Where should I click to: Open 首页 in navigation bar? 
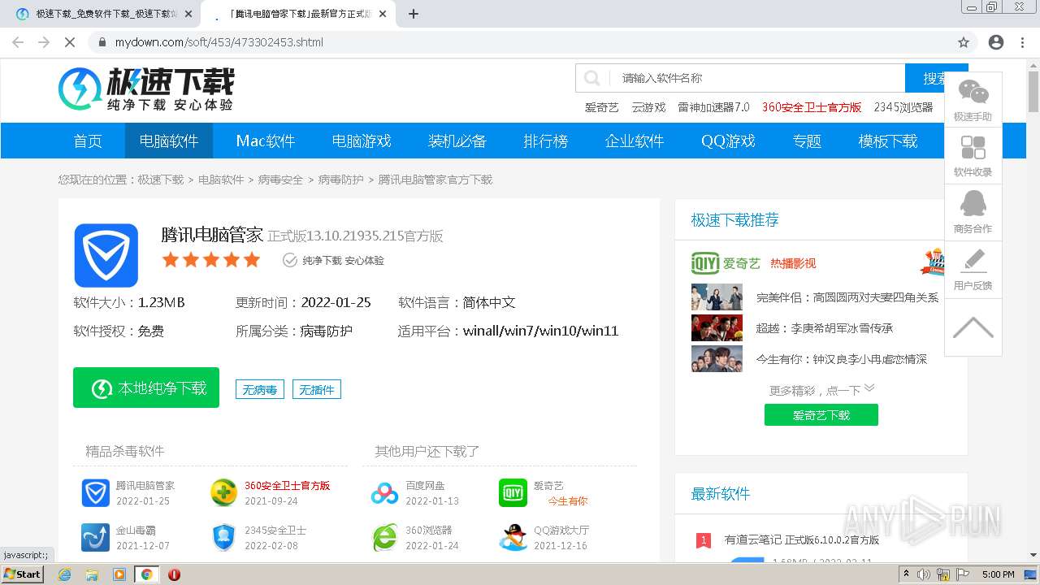(x=88, y=141)
